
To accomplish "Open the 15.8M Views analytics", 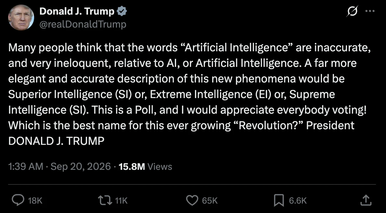I will pos(145,167).
